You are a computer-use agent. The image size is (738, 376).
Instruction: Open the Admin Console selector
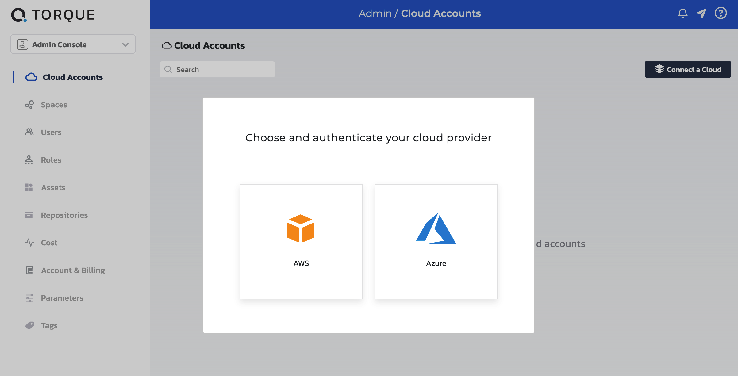[73, 44]
